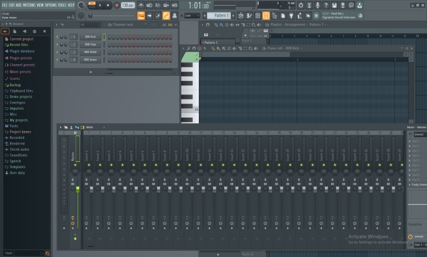Click the add pattern plus button
Screen dimensions: 427x257
click(233, 16)
